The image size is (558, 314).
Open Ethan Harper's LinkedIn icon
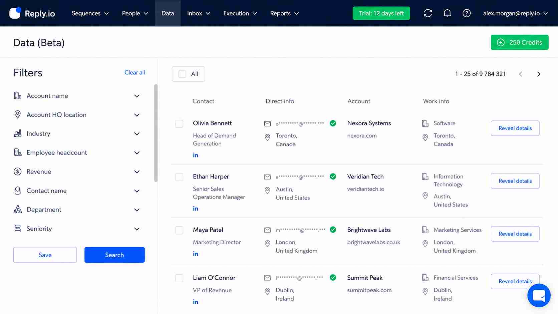click(196, 209)
